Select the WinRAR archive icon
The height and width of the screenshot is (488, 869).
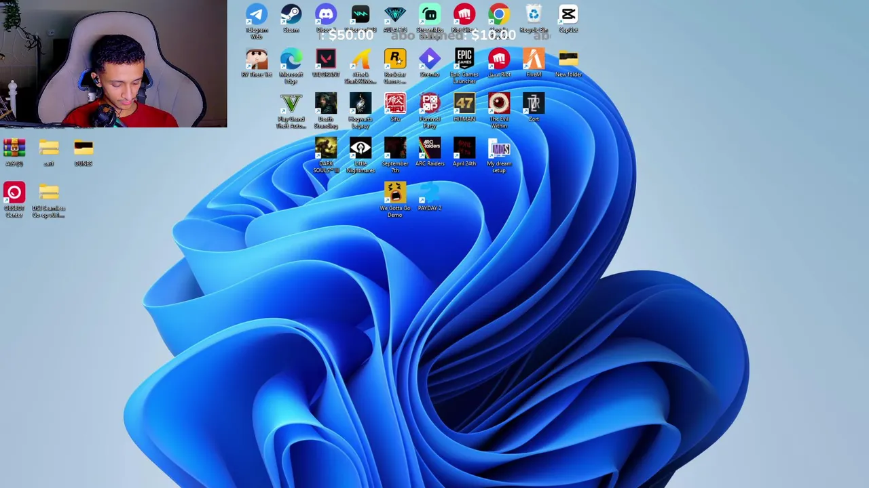(14, 152)
